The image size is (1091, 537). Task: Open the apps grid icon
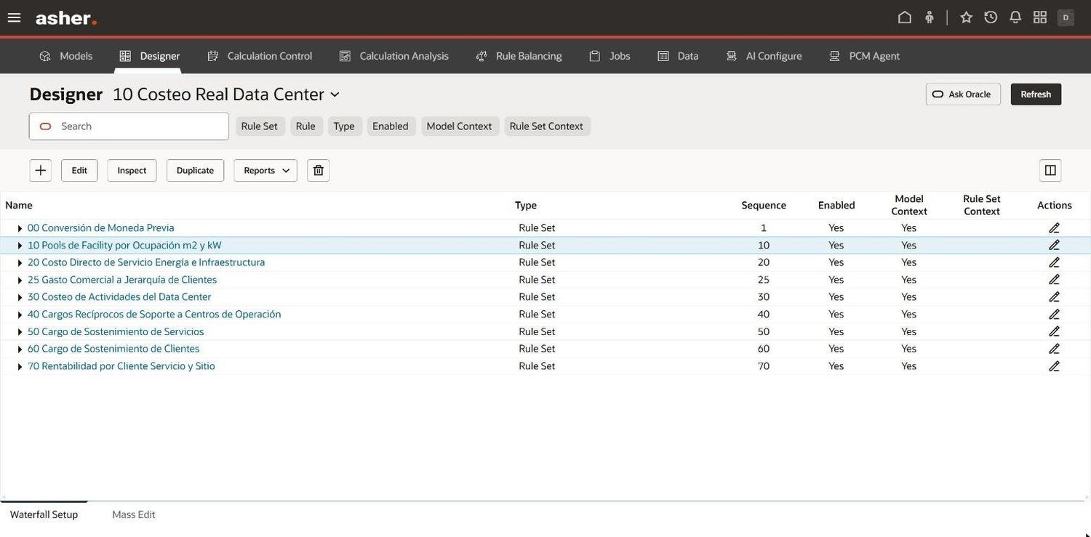click(x=1040, y=17)
